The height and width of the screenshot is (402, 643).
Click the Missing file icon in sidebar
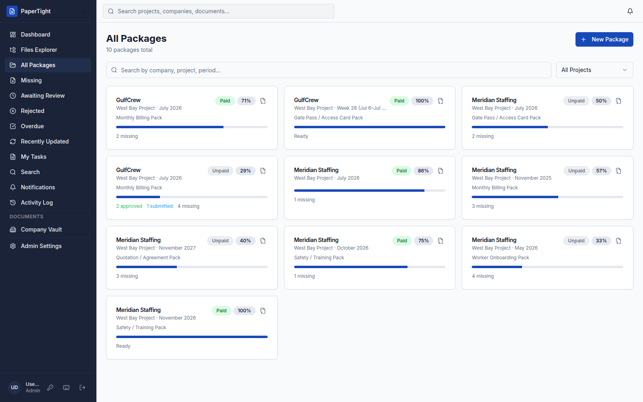point(13,80)
